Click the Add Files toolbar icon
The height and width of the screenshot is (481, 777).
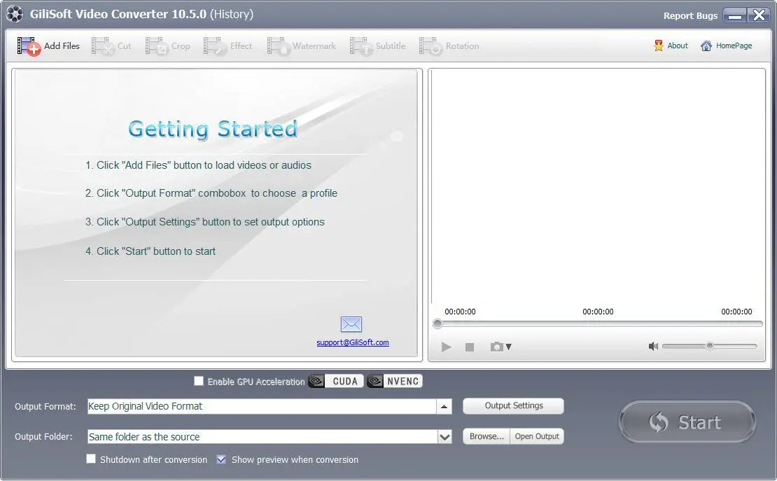click(29, 46)
